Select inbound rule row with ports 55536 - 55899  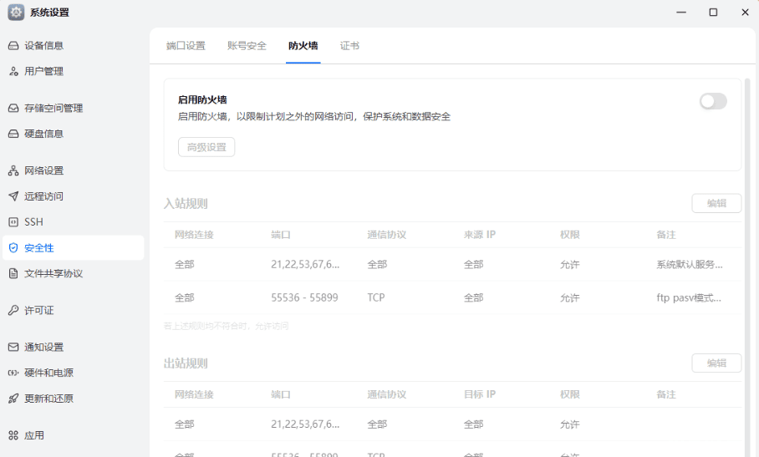point(452,298)
